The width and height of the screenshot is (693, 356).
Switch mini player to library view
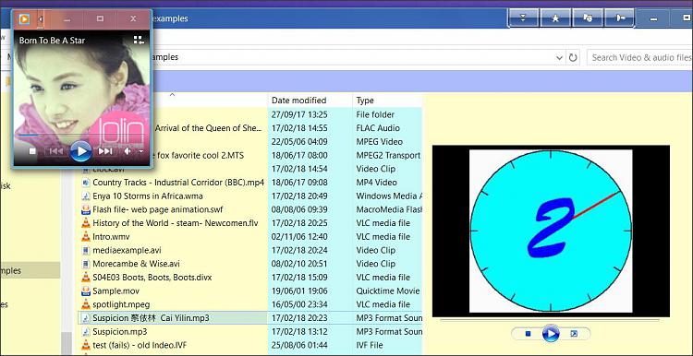140,41
